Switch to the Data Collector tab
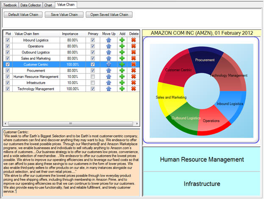264x199 pixels. pyautogui.click(x=31, y=5)
